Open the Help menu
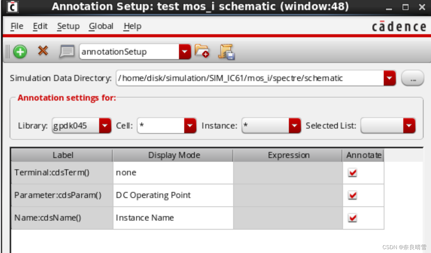Viewport: 431px width, 253px height. point(132,26)
